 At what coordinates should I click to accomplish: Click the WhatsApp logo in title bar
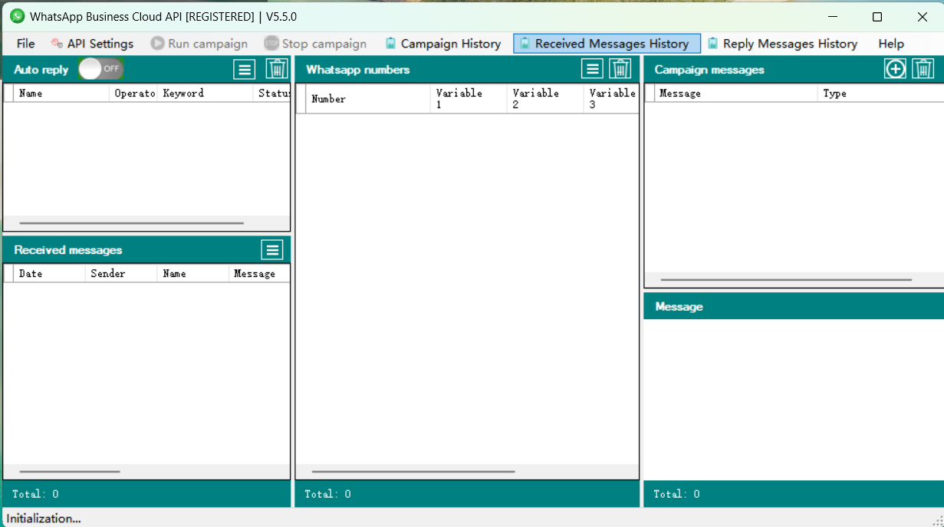click(x=17, y=16)
